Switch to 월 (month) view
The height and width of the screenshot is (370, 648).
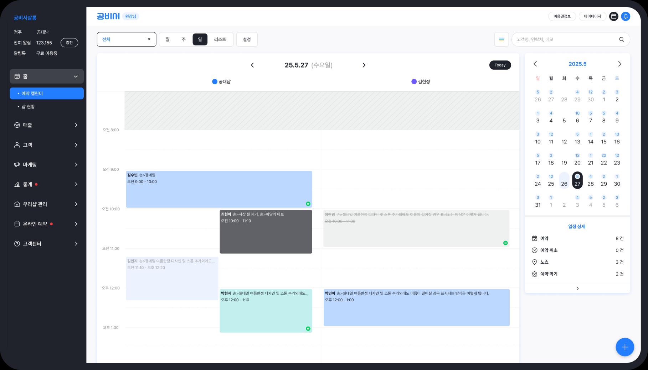pos(168,39)
